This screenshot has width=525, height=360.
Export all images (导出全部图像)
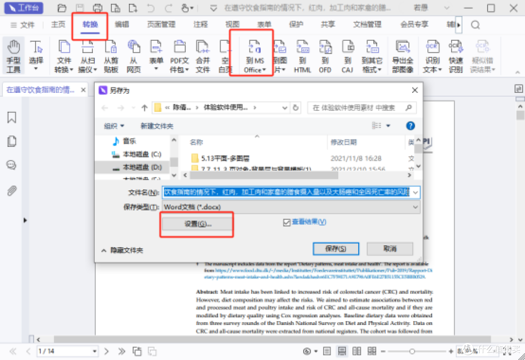(403, 55)
